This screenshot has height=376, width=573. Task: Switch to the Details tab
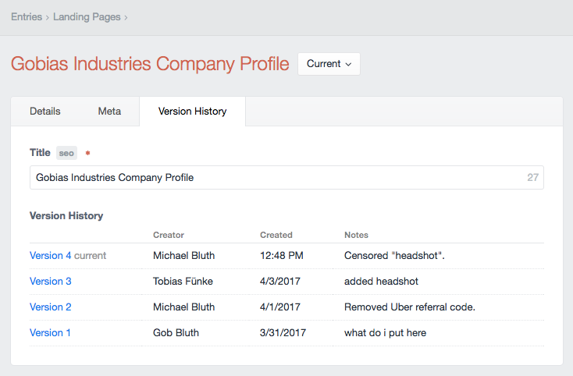pyautogui.click(x=45, y=112)
